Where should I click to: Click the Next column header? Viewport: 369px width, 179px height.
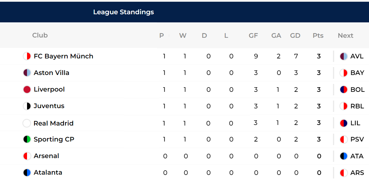pos(345,35)
